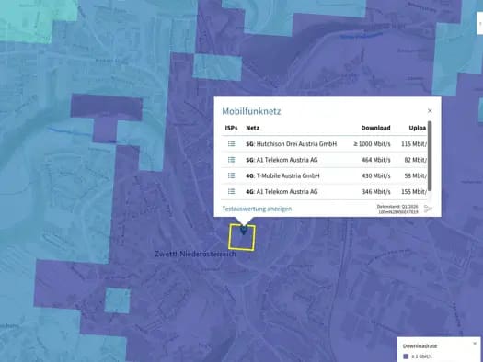Viewport: 483px width, 362px height.
Task: Click the ISPs column header
Action: click(x=231, y=128)
